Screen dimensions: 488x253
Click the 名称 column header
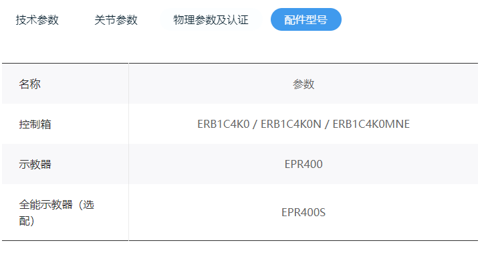tap(30, 84)
